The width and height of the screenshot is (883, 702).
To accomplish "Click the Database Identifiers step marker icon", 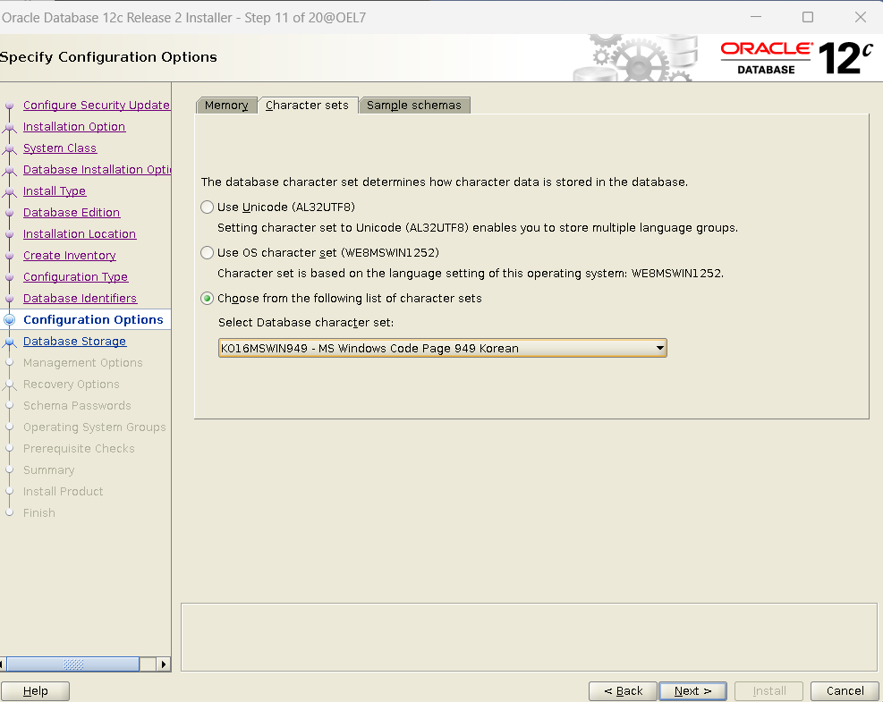I will coord(10,298).
